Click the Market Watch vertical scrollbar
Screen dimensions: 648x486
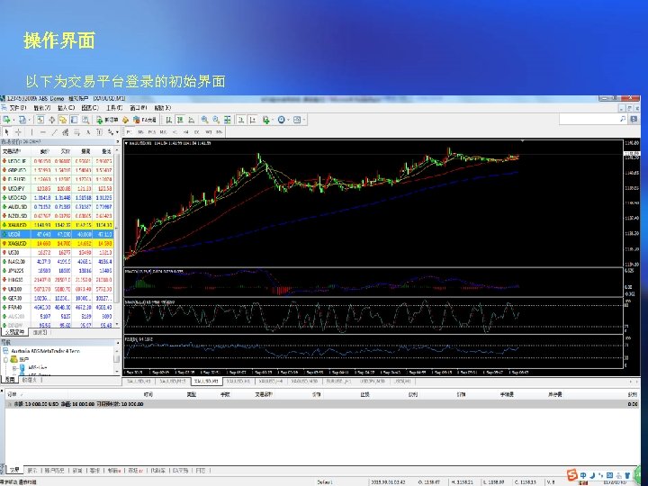click(117, 238)
